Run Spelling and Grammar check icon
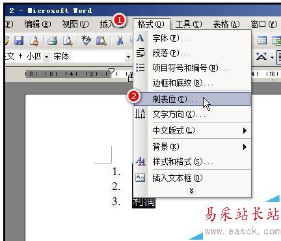The height and width of the screenshot is (241, 281). click(86, 40)
